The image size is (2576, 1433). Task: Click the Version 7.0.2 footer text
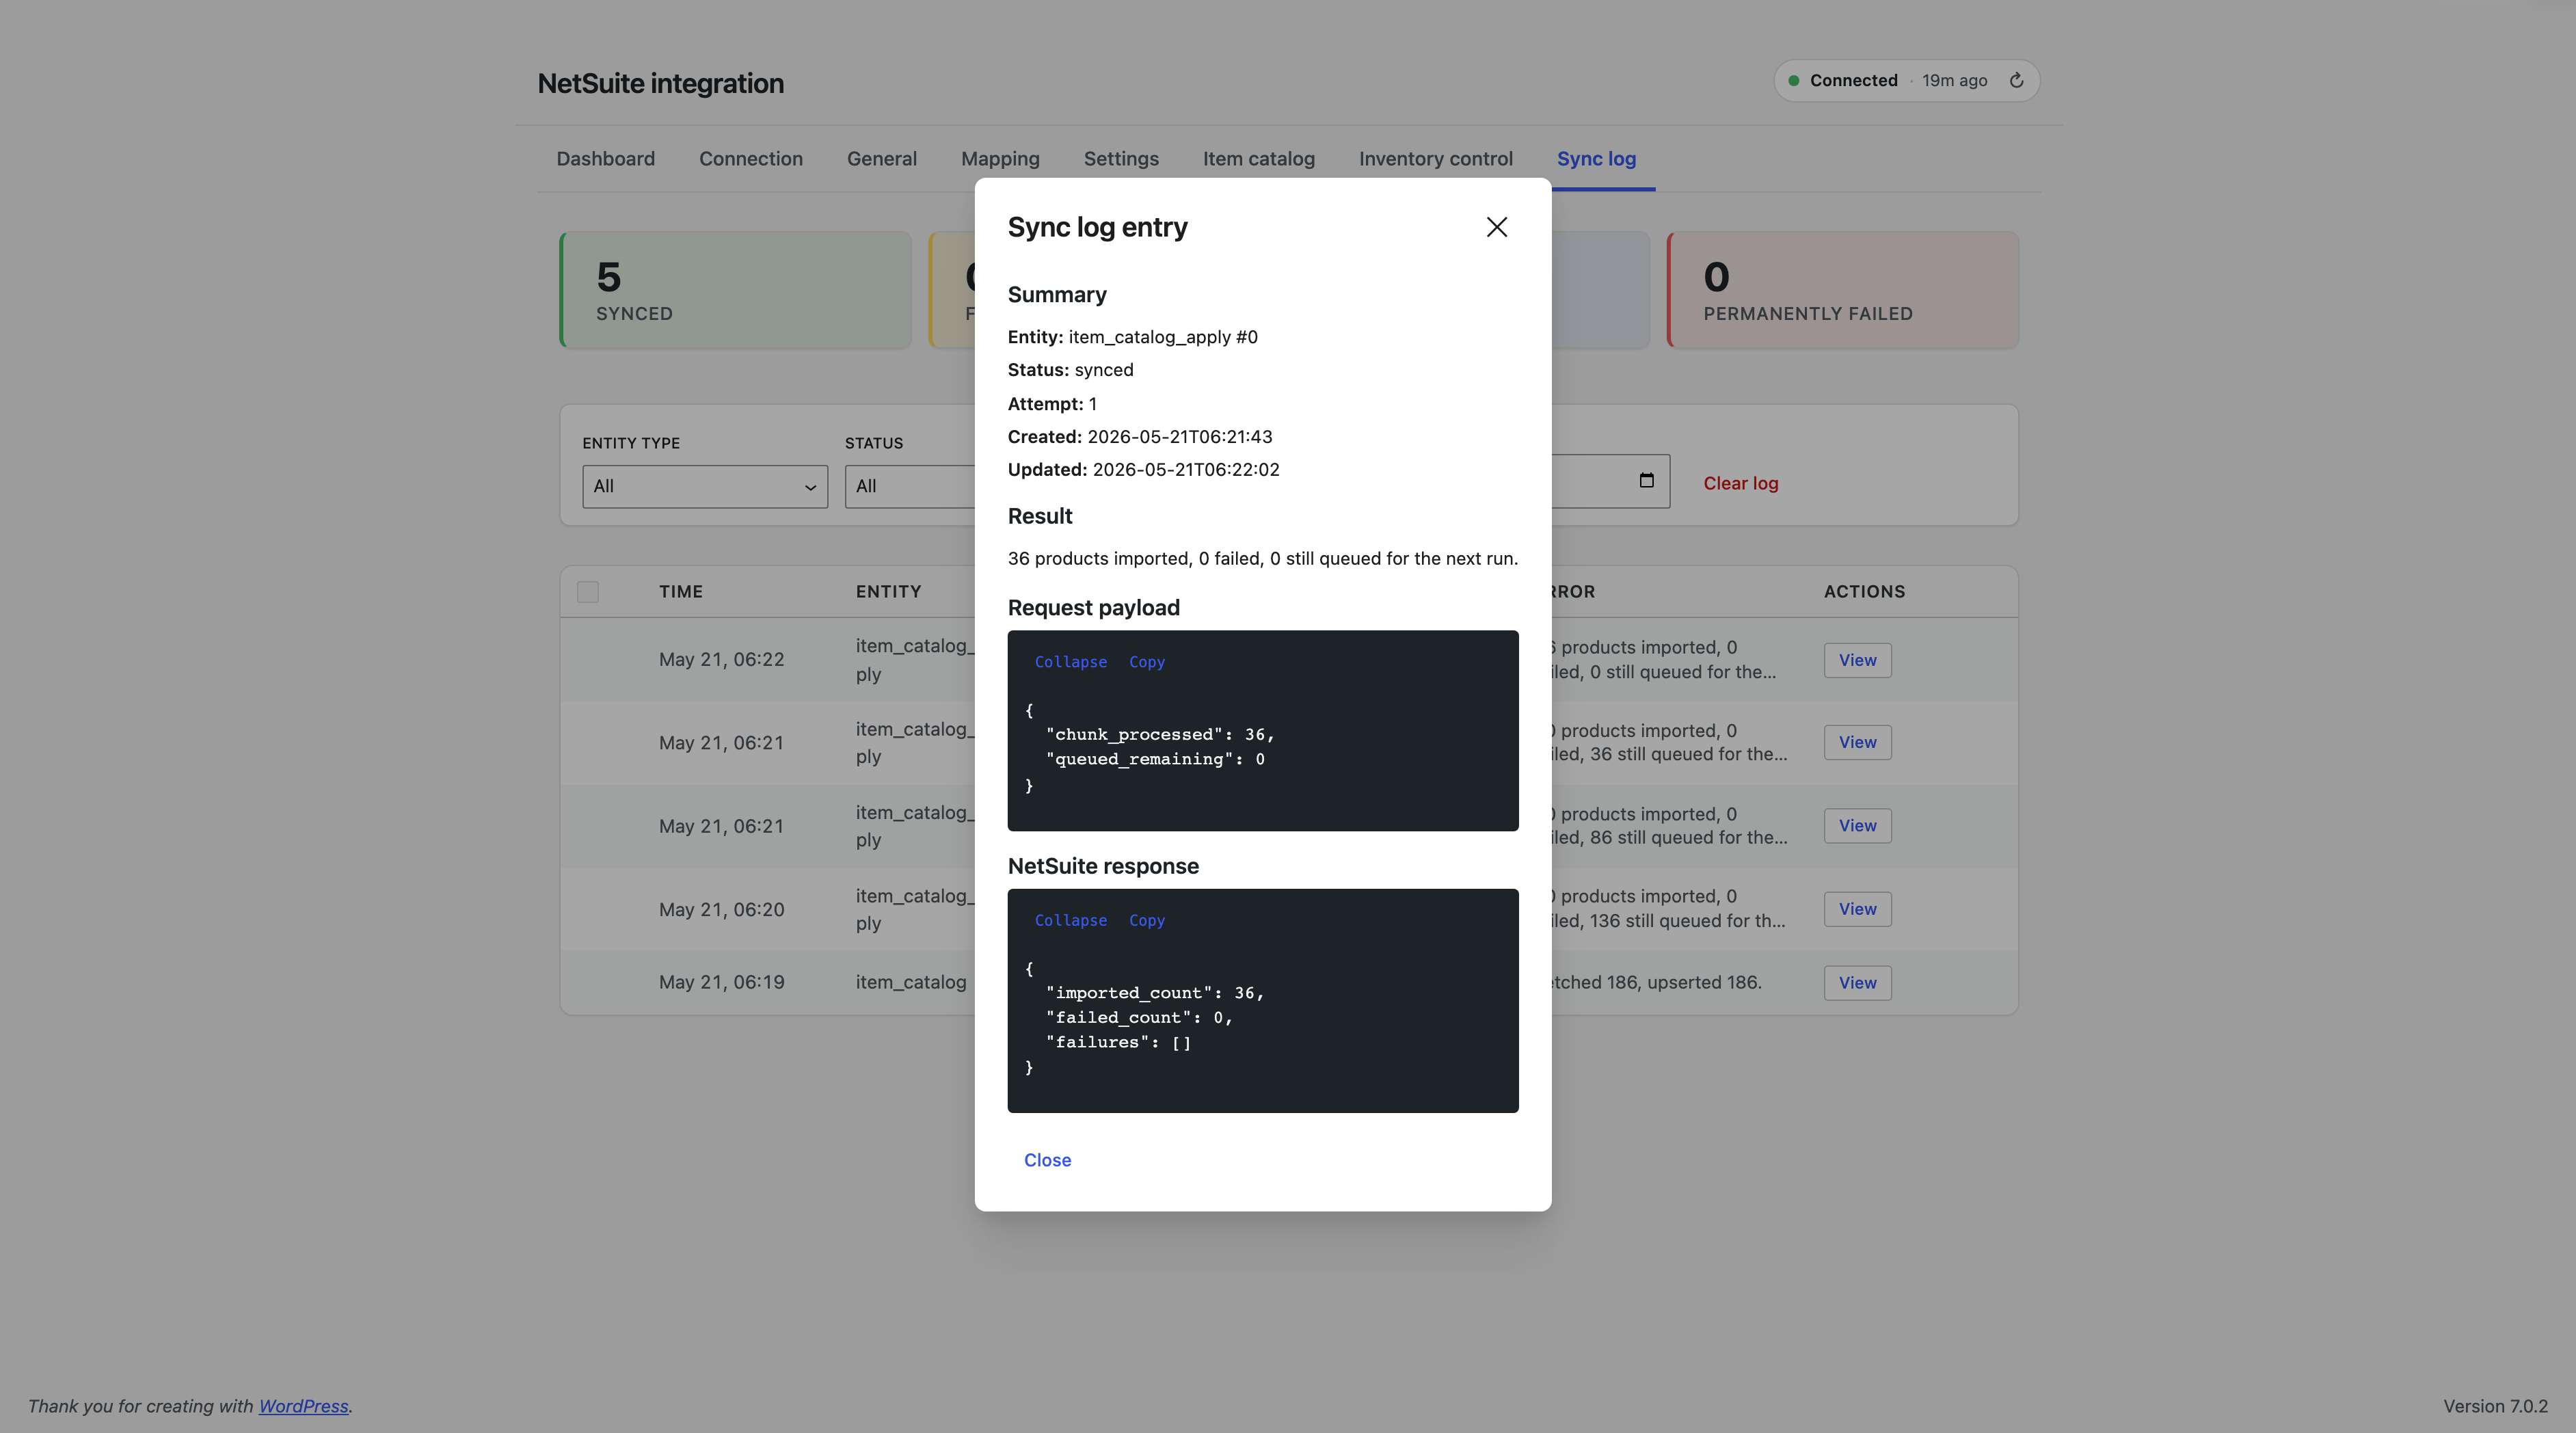2495,1406
